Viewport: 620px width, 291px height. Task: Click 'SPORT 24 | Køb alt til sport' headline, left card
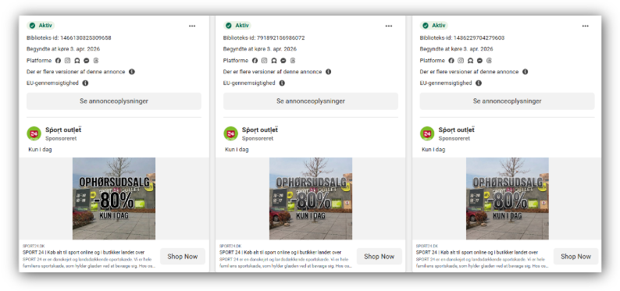coord(84,252)
